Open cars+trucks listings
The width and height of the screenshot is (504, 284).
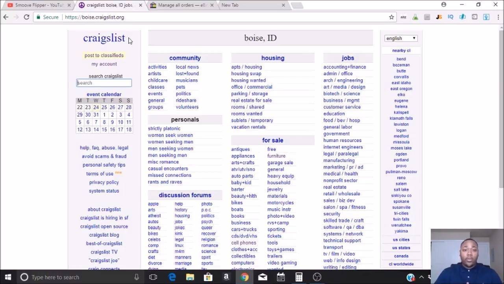click(244, 230)
